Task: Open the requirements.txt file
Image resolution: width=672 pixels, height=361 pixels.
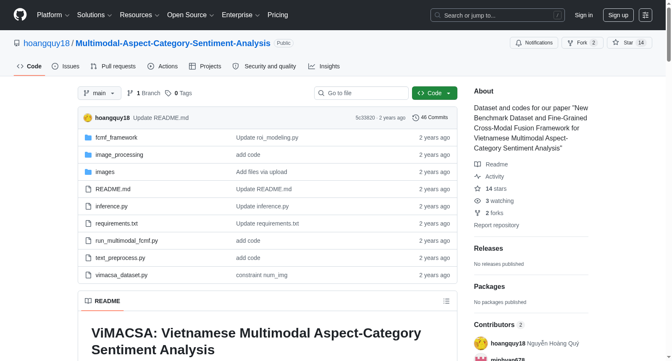Action: pyautogui.click(x=117, y=223)
